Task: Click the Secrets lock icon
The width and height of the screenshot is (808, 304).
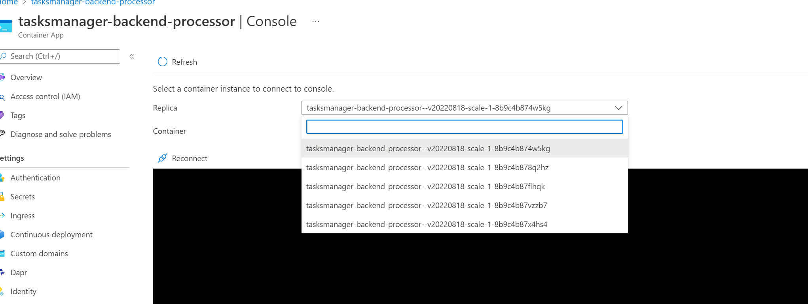Action: pyautogui.click(x=2, y=197)
